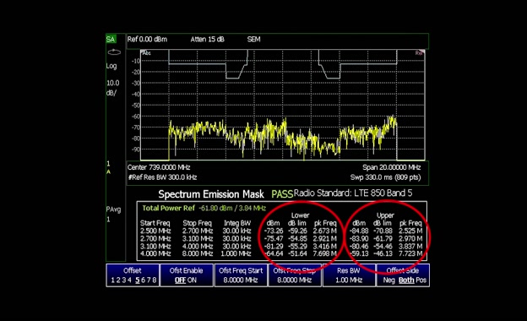
Task: Click the Lower -81.29 dBm cell
Action: [274, 247]
